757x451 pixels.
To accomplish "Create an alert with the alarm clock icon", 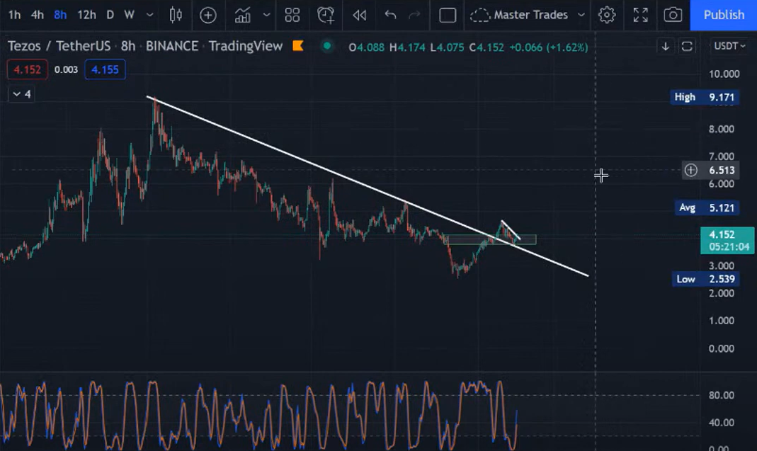I will (x=326, y=15).
